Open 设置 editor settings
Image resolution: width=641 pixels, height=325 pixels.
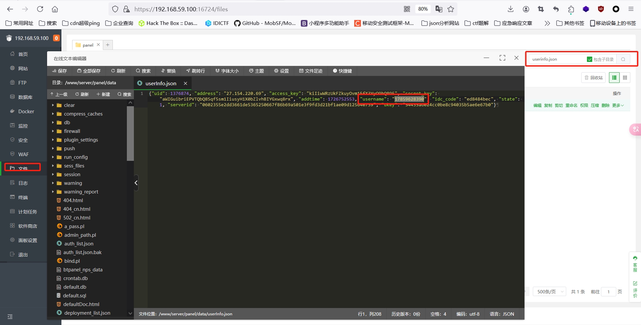[x=281, y=71]
